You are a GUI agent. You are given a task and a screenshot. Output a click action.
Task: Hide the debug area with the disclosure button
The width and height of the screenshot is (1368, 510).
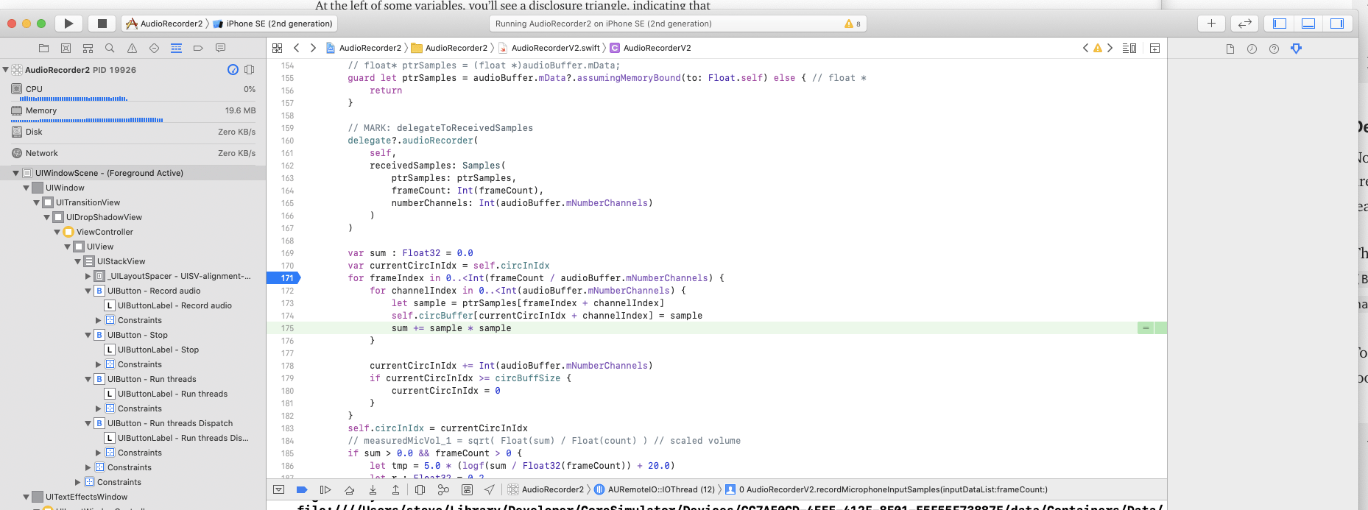click(278, 489)
